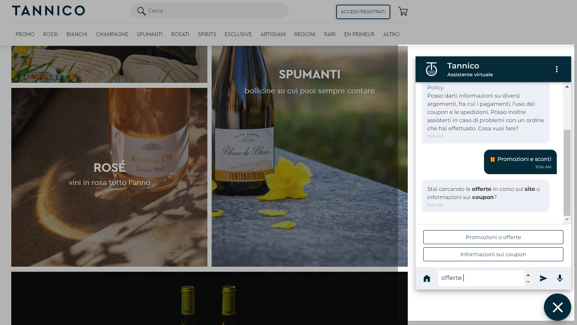
Task: Open the shopping cart icon
Action: (403, 12)
